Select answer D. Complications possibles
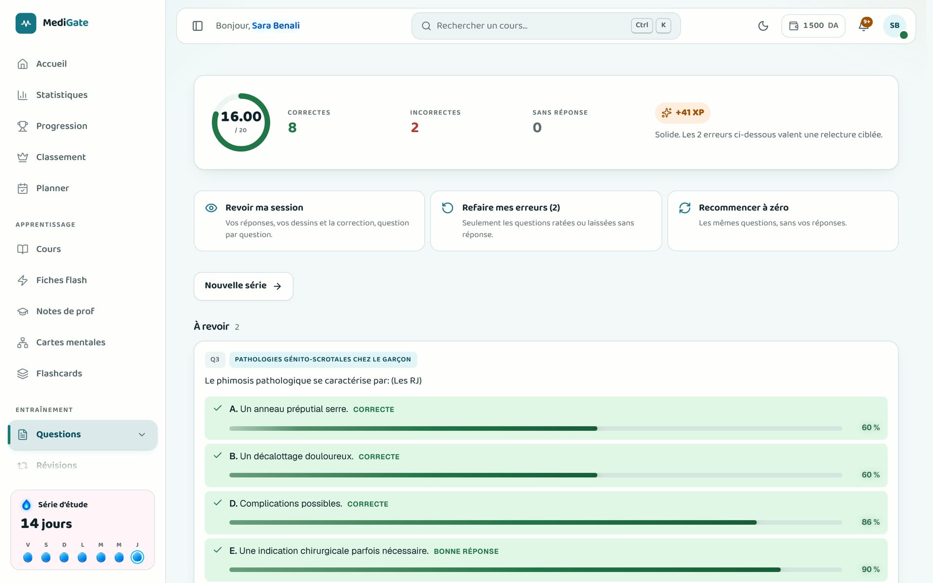The width and height of the screenshot is (933, 583). coord(546,513)
